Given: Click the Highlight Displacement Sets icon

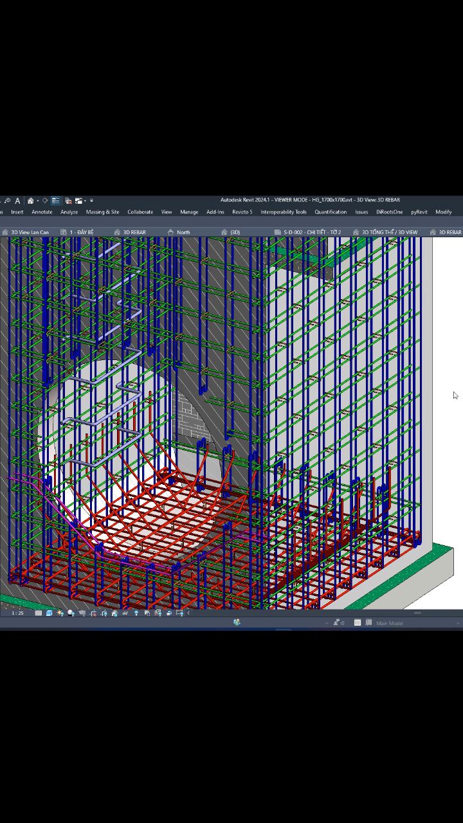Looking at the screenshot, I should click(169, 613).
